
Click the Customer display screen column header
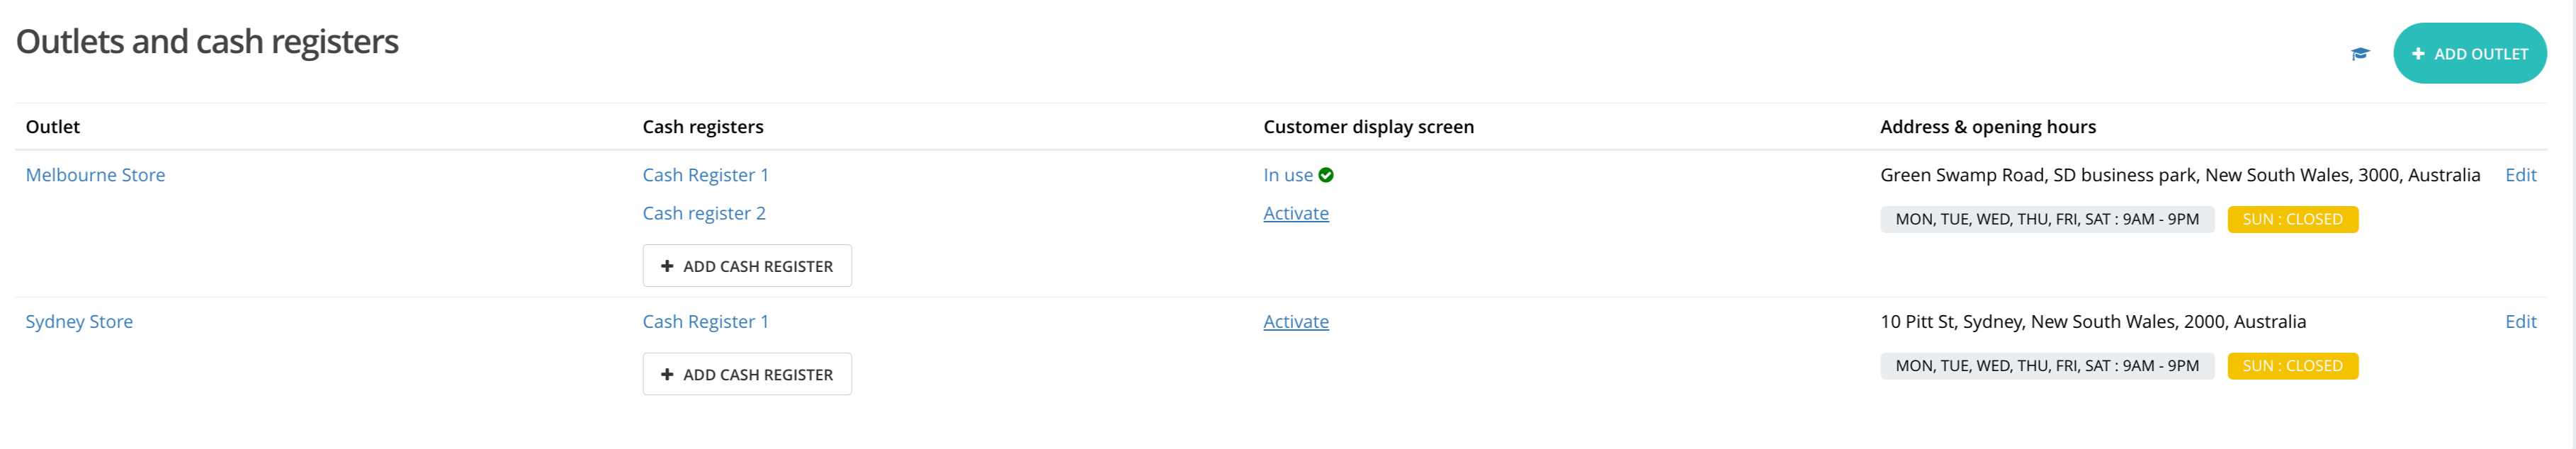(1368, 127)
